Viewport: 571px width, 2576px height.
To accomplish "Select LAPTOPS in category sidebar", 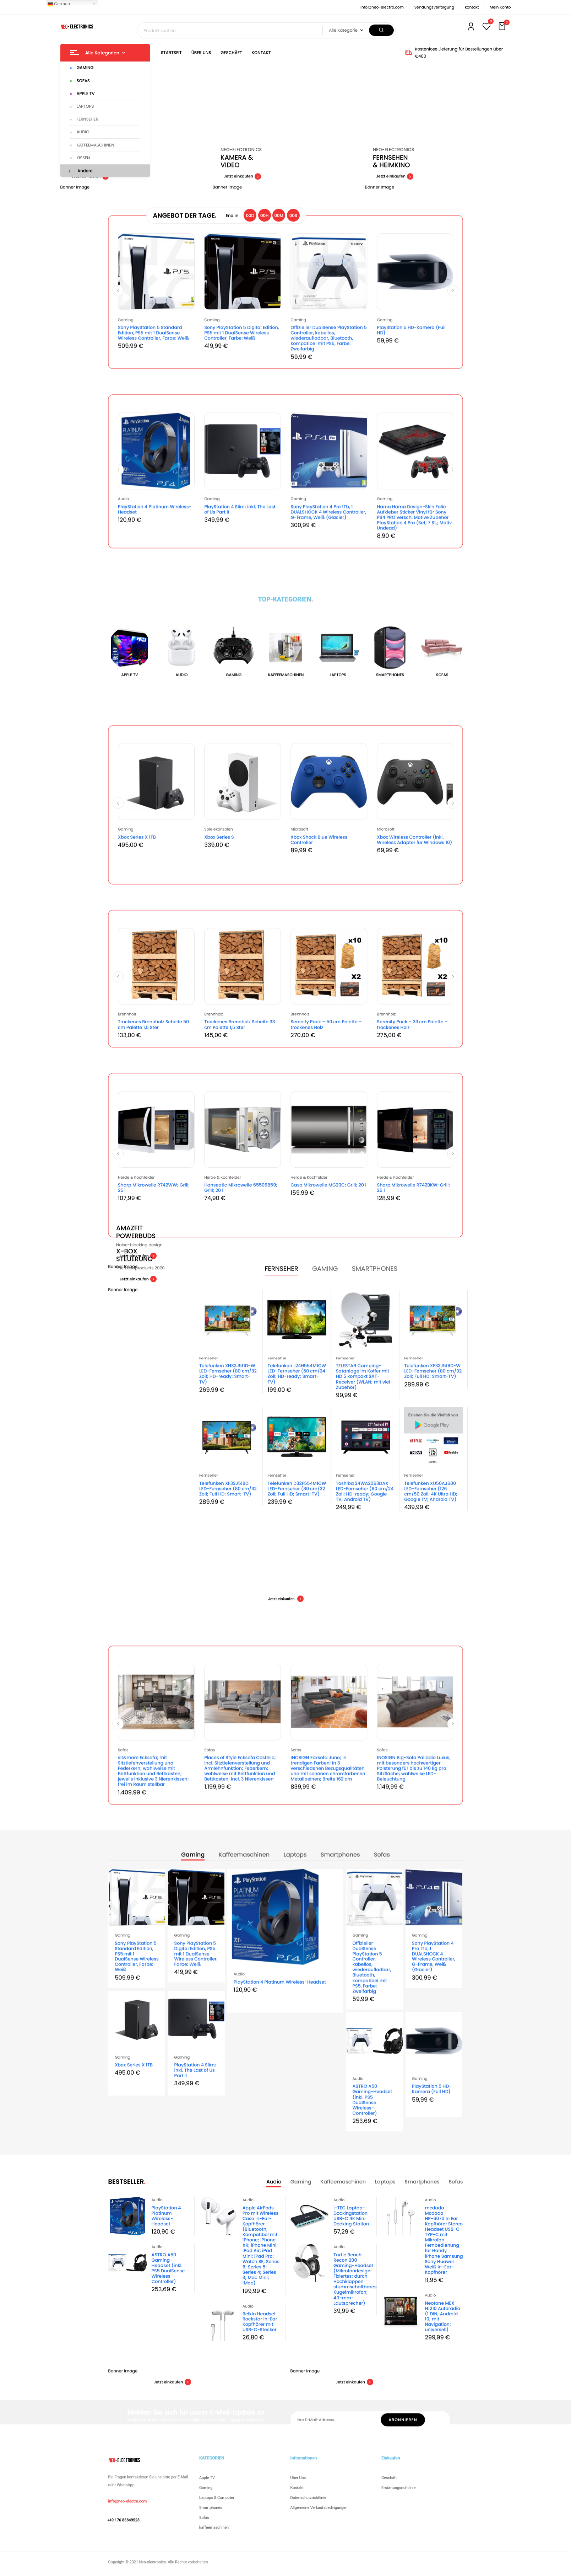I will (x=85, y=106).
